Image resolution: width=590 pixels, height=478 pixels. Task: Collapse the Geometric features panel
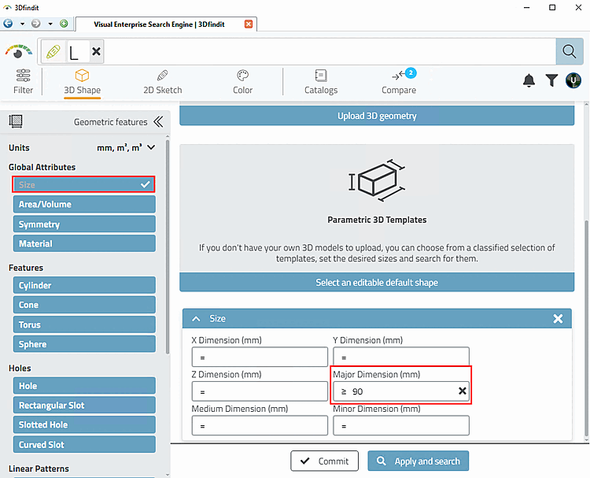tap(158, 122)
